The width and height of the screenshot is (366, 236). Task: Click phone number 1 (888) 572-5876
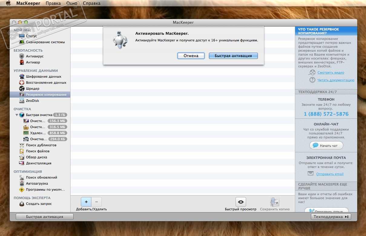point(326,114)
